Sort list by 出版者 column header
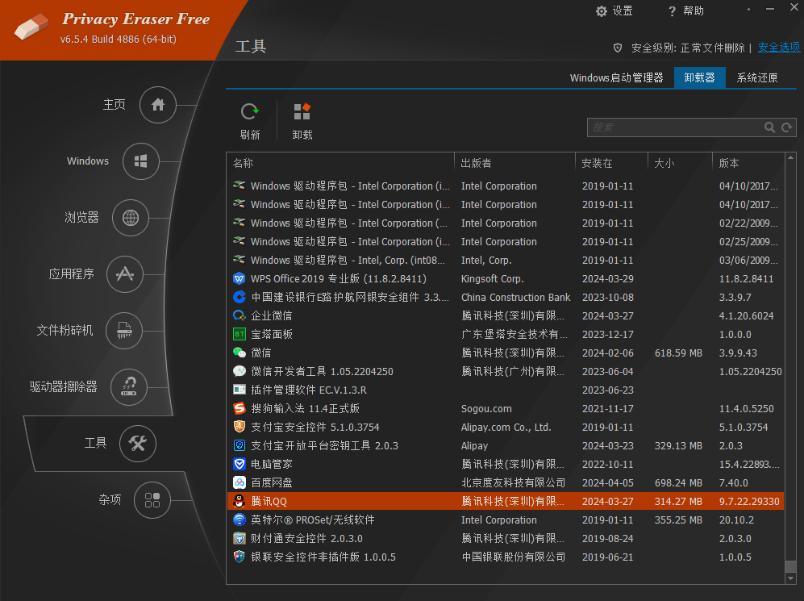Screen dimensions: 804x601 tap(514, 163)
